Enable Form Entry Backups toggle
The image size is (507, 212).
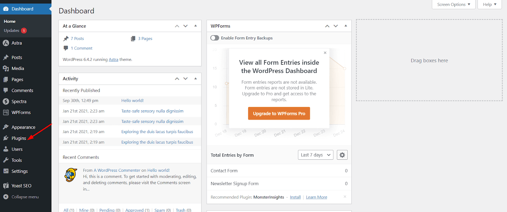[x=215, y=38]
